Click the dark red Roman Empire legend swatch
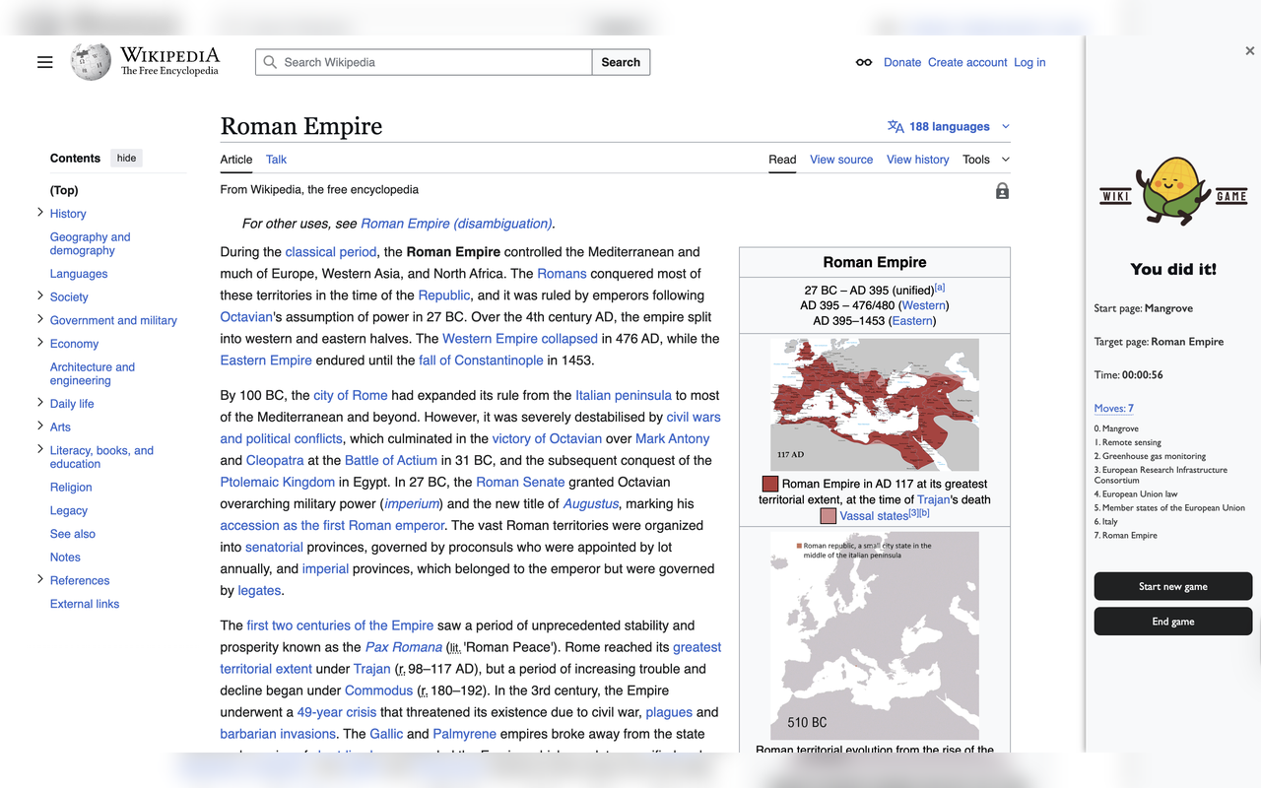1261x788 pixels. [770, 484]
